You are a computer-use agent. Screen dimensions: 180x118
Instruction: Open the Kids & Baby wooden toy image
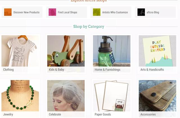[66, 51]
